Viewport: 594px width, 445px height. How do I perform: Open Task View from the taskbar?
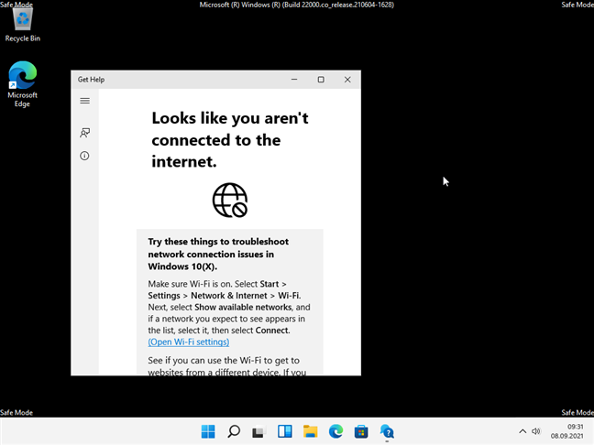pos(259,431)
